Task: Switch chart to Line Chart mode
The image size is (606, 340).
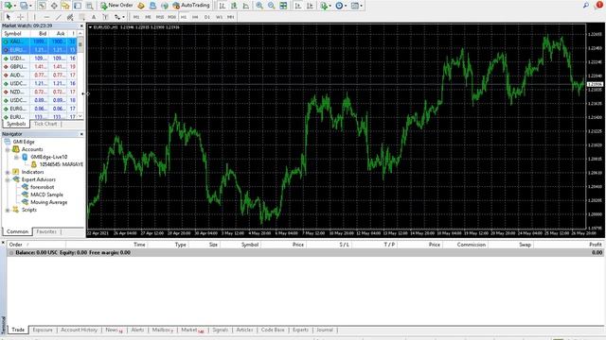Action: point(246,6)
